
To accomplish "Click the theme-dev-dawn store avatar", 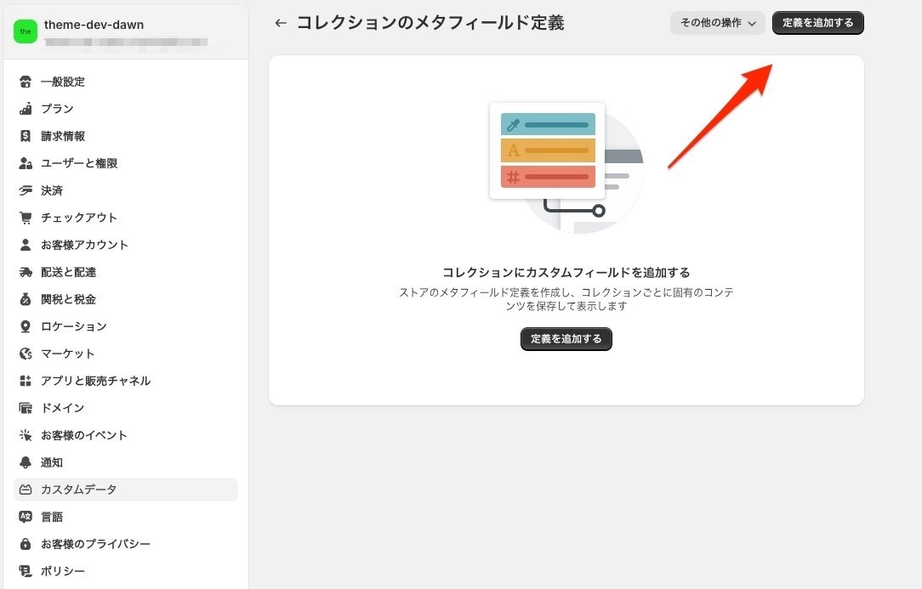I will tap(25, 31).
